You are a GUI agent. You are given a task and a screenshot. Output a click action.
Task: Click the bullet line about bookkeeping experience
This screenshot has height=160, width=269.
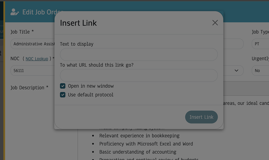click(x=139, y=136)
